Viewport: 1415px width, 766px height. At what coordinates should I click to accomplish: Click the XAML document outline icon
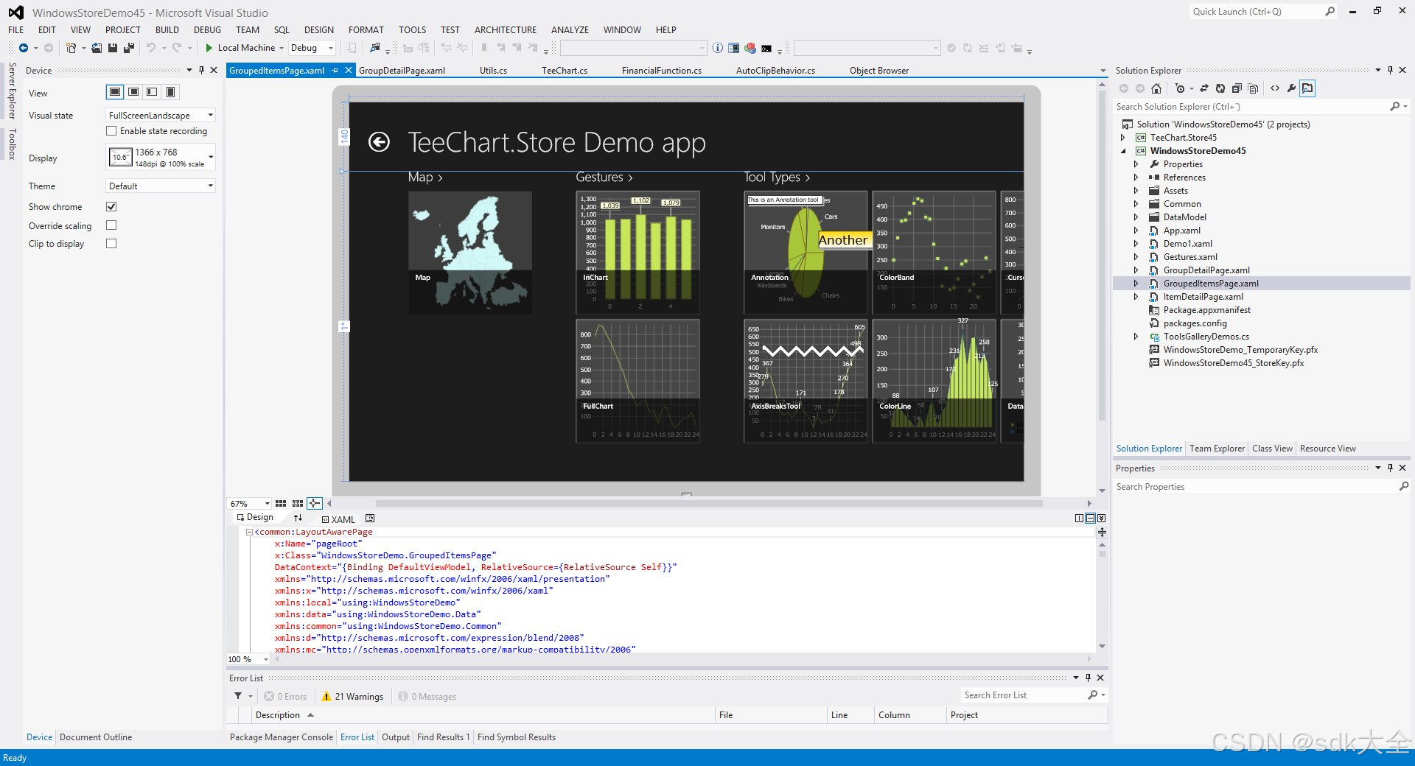coord(370,519)
